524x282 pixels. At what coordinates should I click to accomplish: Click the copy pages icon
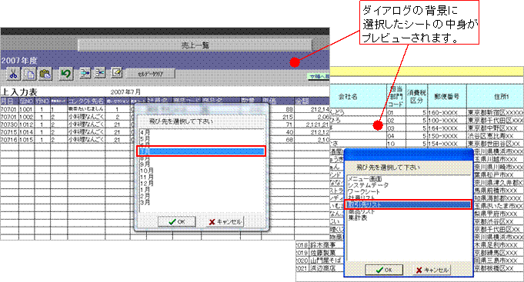[30, 74]
